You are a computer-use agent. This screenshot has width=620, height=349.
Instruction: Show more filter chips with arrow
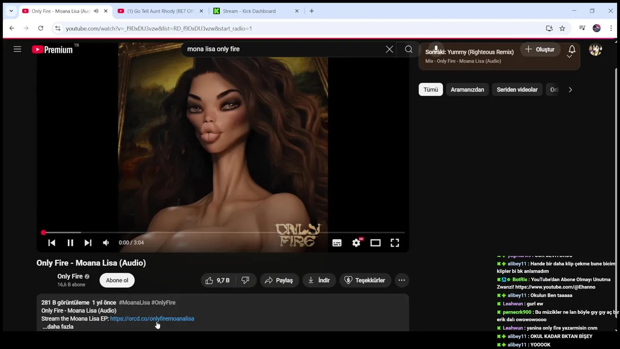click(570, 90)
